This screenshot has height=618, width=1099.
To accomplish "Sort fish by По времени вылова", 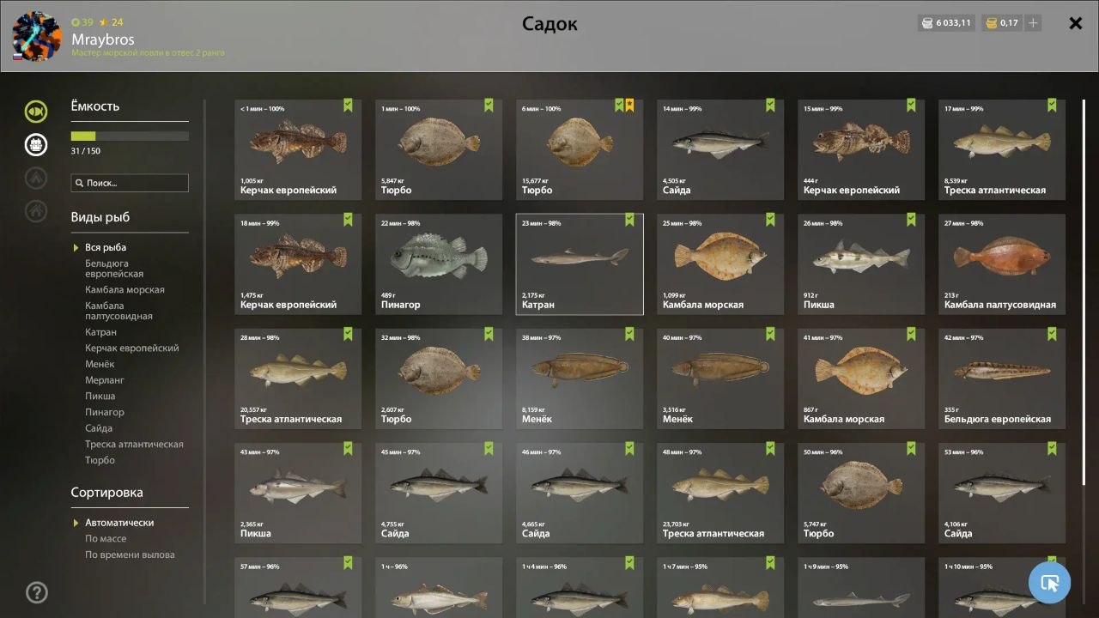I will [x=130, y=554].
